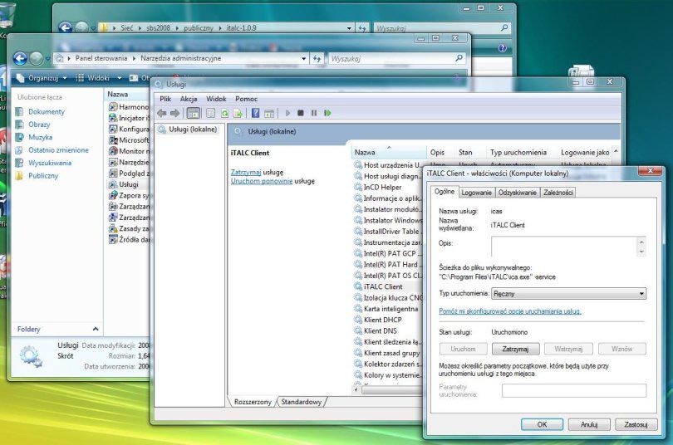Open the Muzyka favorite link
The height and width of the screenshot is (445, 673).
point(40,137)
